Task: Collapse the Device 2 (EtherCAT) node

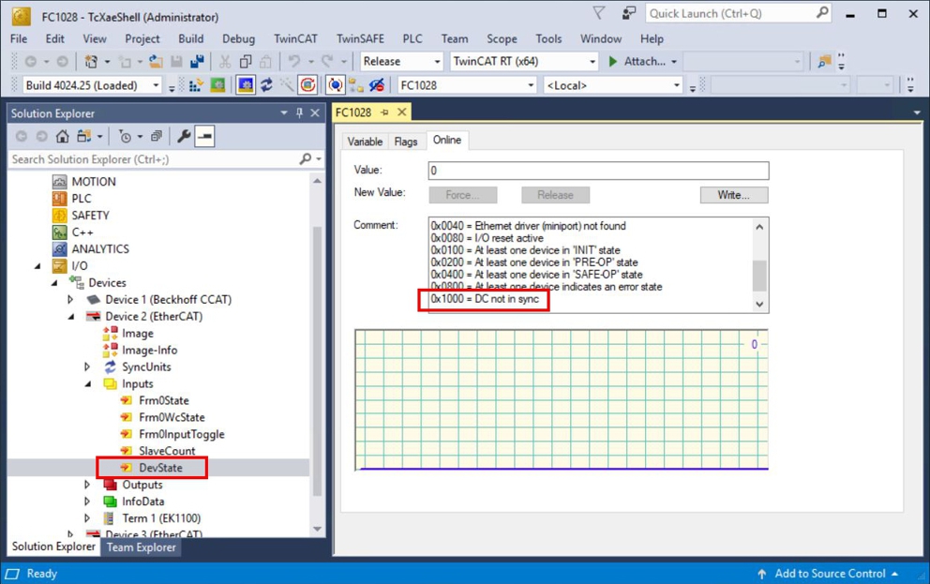Action: click(x=70, y=317)
